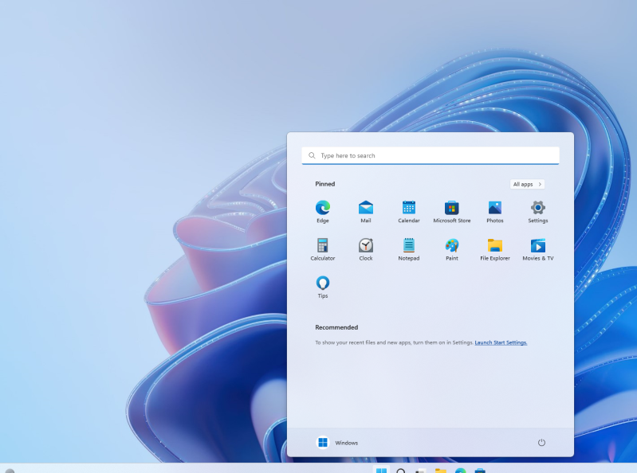The width and height of the screenshot is (637, 473).
Task: Follow the Launch Start Settings link
Action: (501, 342)
